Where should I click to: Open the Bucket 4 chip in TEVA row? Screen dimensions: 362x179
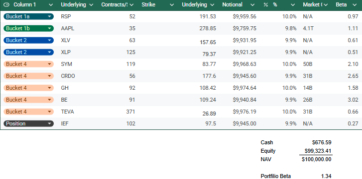click(28, 112)
